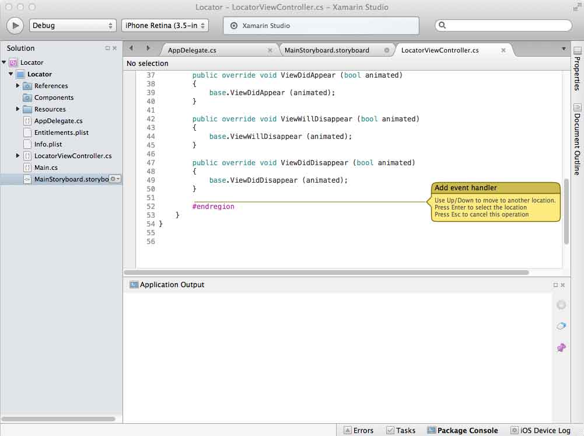Navigate back with the left arrow
584x436 pixels.
tap(131, 48)
